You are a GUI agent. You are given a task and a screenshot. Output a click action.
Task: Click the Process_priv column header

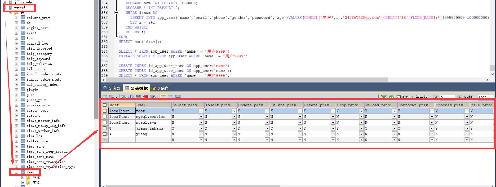tap(452, 105)
